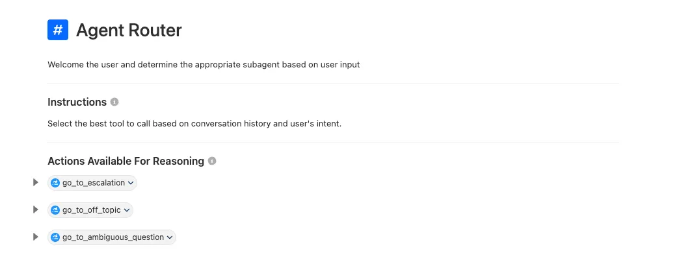Open the go_to_ambiguous_question dropdown chevron
Screen dimensions: 692x262
[170, 237]
